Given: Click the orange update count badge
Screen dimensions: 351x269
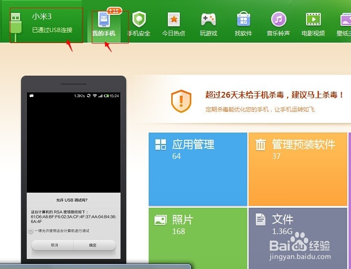Looking at the screenshot, I should (x=114, y=11).
